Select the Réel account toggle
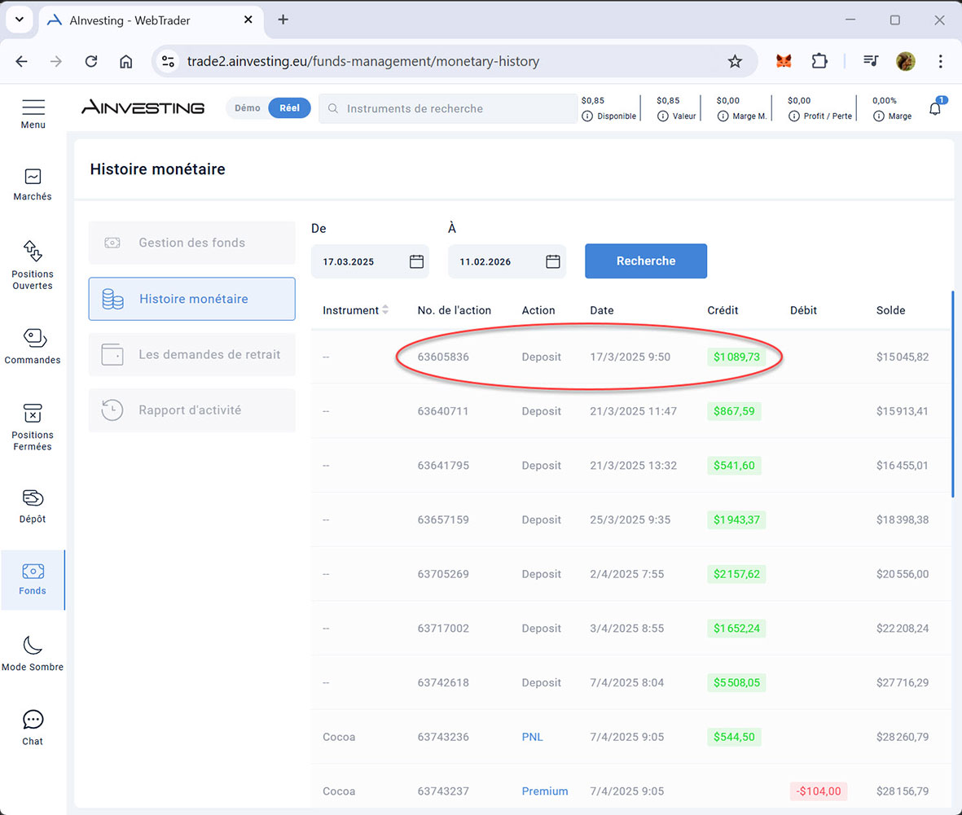 [x=289, y=108]
